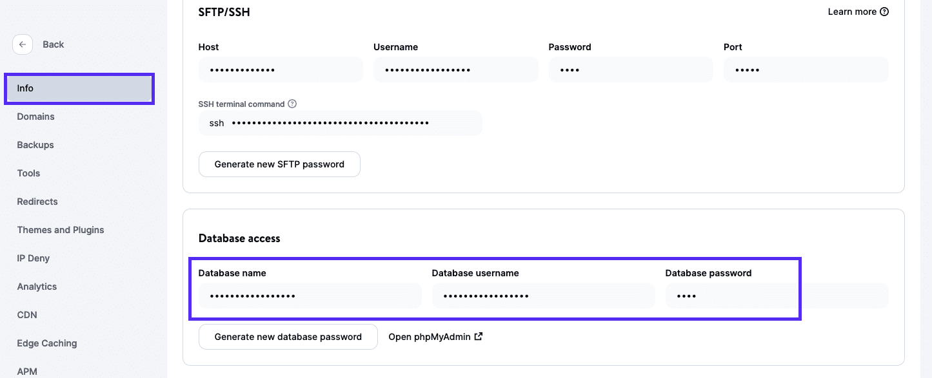Viewport: 932px width, 378px height.
Task: Click the back arrow icon
Action: tap(23, 44)
